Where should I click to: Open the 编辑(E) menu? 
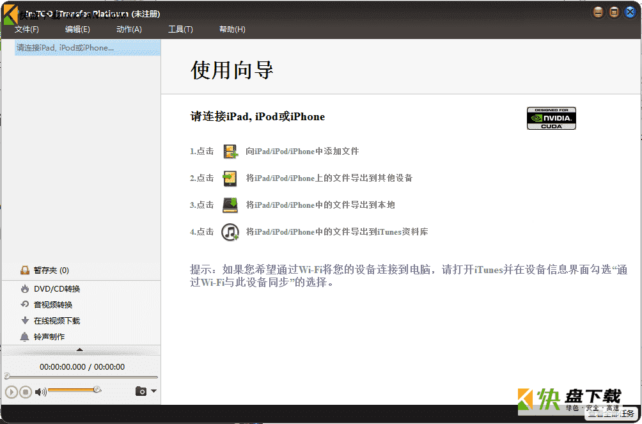tap(77, 29)
